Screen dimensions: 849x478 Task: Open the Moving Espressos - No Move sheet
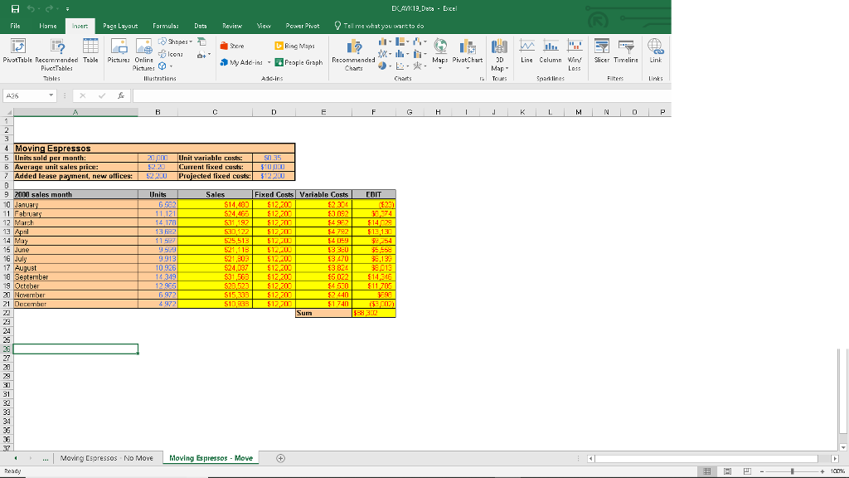[108, 457]
